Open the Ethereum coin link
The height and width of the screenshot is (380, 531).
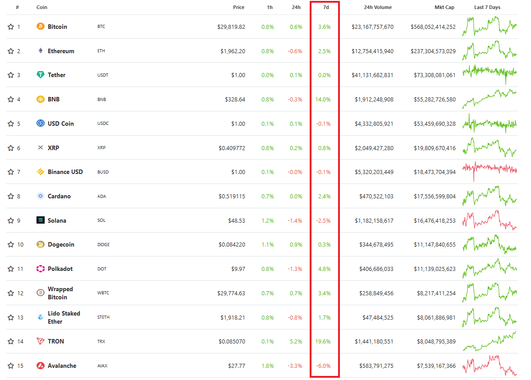point(61,51)
